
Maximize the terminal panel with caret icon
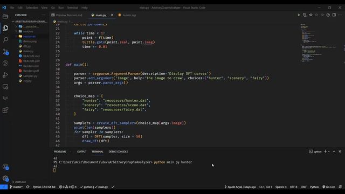click(334, 151)
